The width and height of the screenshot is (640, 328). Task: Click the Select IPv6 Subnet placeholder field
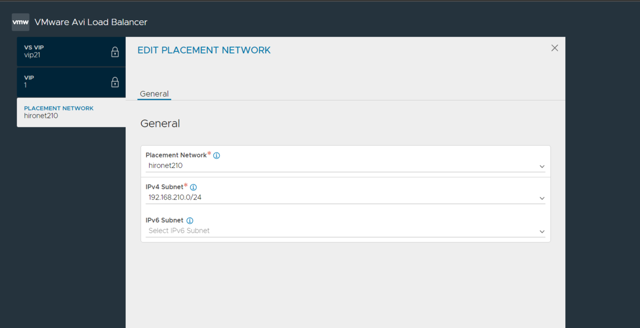tap(346, 231)
